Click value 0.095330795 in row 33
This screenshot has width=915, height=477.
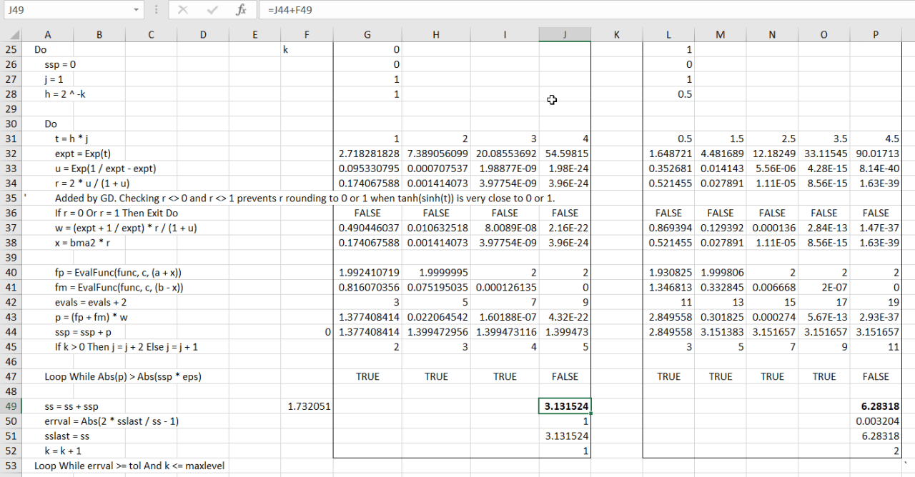pos(369,169)
